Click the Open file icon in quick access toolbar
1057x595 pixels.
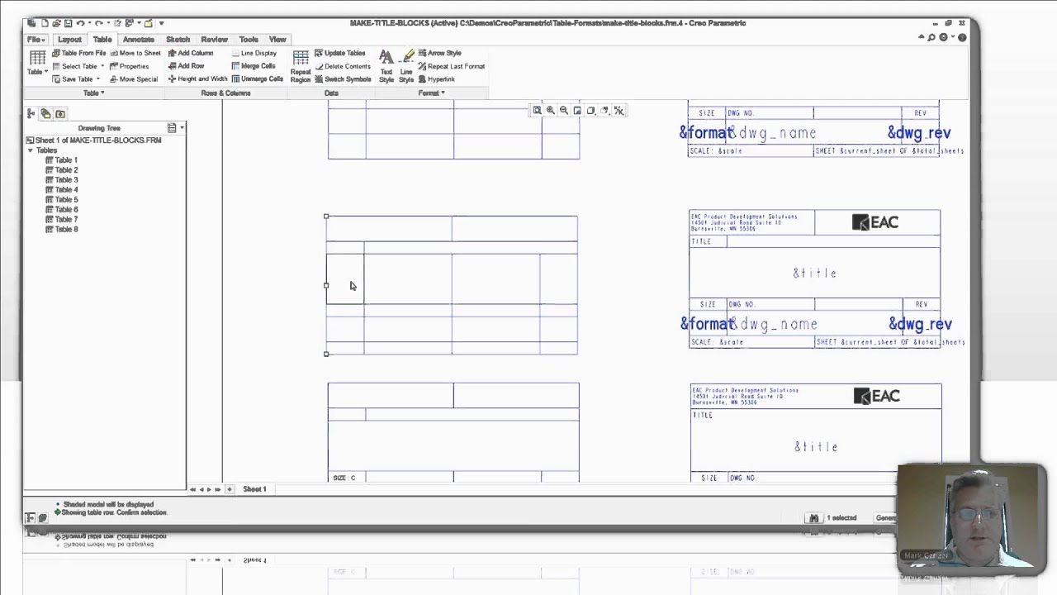(55, 23)
